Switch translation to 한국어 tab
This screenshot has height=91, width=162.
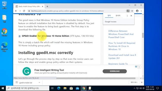tap(118, 16)
